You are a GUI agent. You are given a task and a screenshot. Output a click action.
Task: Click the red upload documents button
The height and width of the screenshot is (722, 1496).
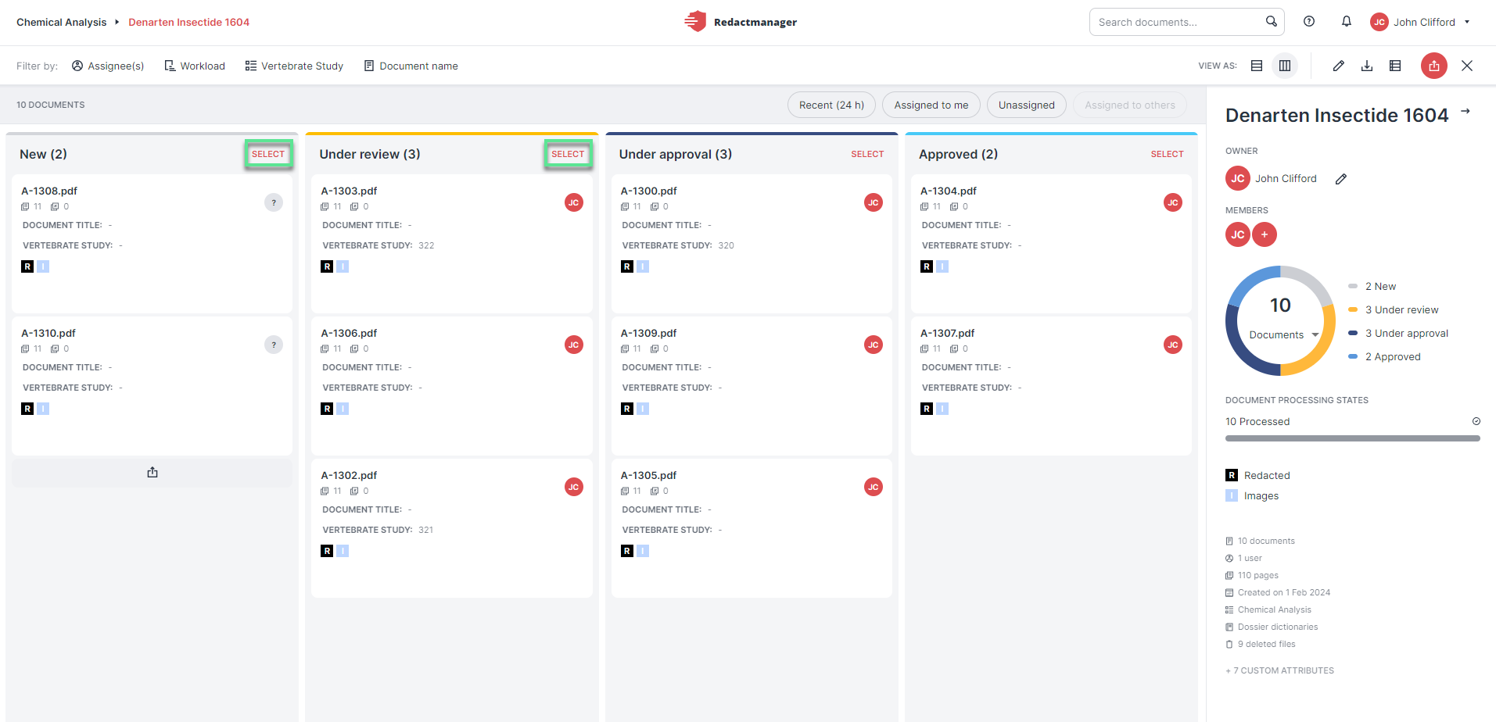1433,66
